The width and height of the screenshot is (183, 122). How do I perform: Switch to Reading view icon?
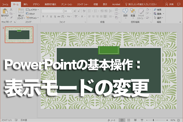coord(135,120)
